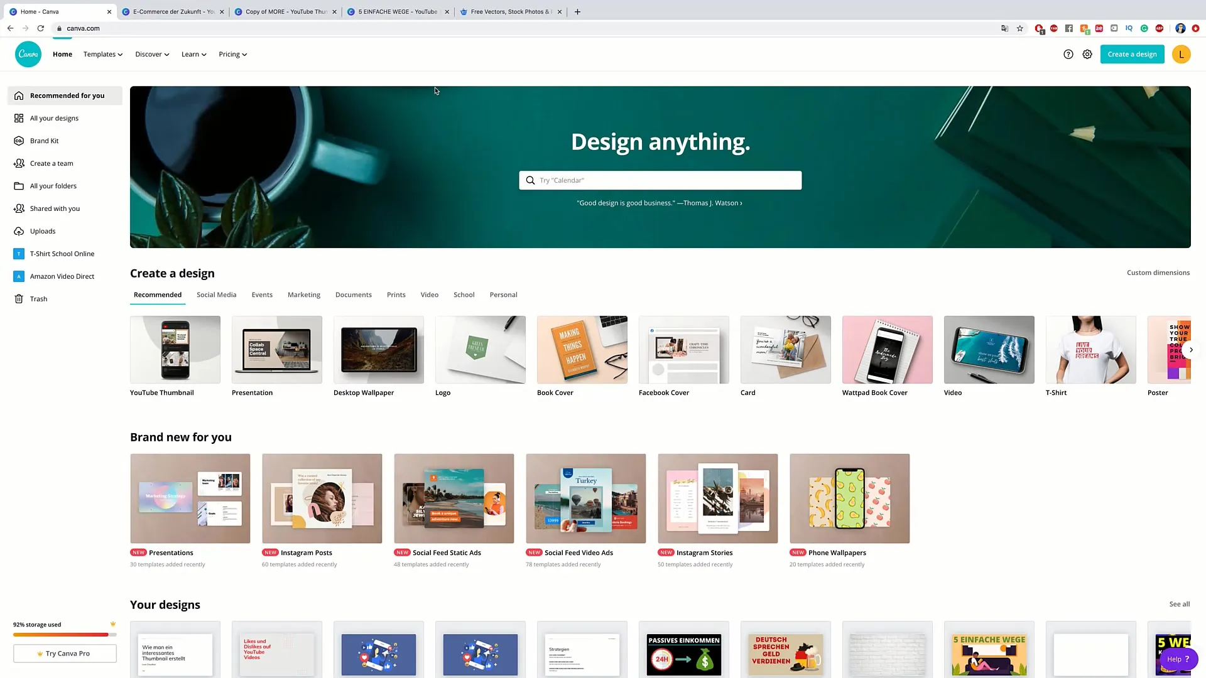Open All your folders icon

coord(19,185)
